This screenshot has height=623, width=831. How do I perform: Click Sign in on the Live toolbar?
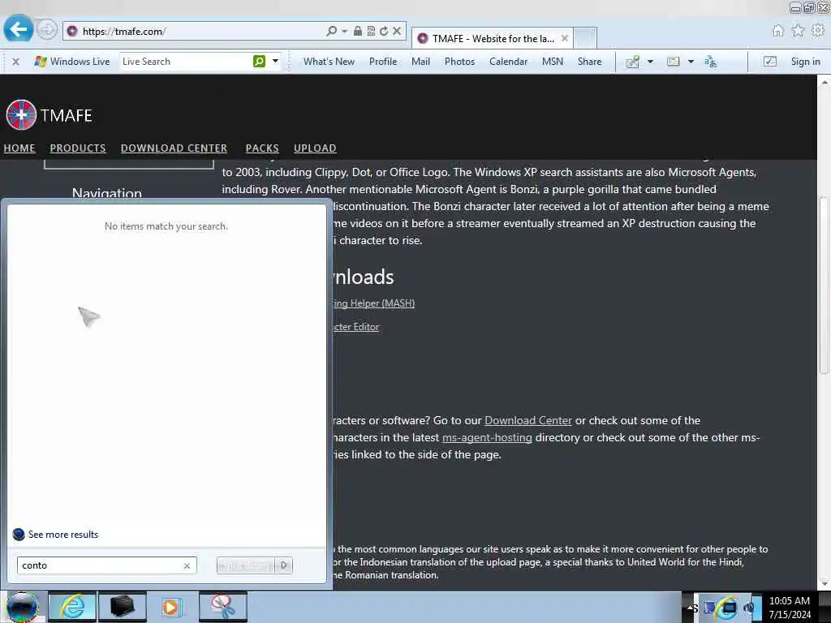point(806,62)
